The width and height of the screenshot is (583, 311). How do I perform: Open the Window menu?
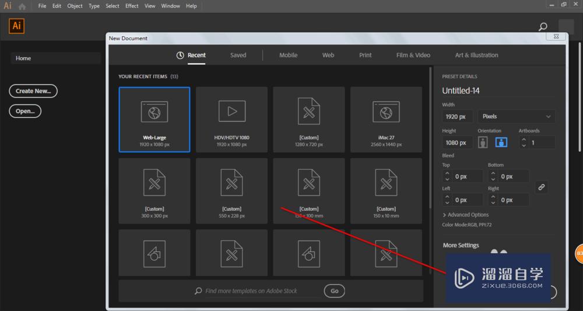[170, 6]
